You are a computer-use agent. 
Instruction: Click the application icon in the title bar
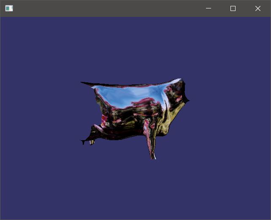(x=9, y=8)
